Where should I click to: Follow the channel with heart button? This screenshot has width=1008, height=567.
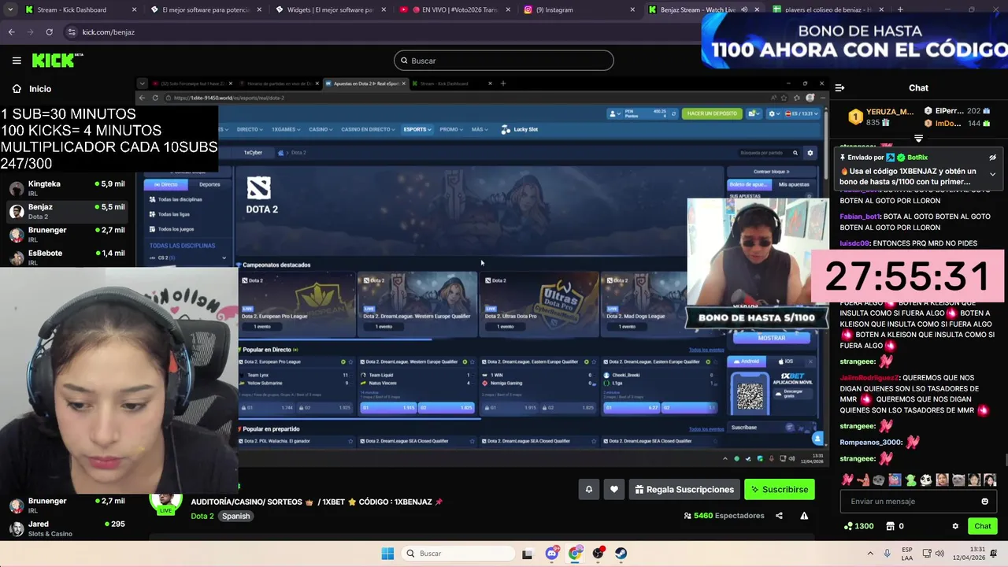pos(614,489)
